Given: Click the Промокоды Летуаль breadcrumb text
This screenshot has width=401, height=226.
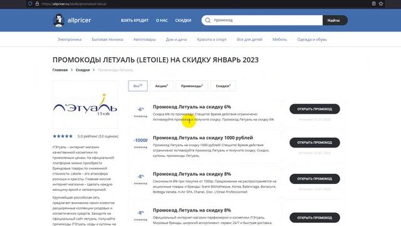Looking at the screenshot, I should pos(115,70).
